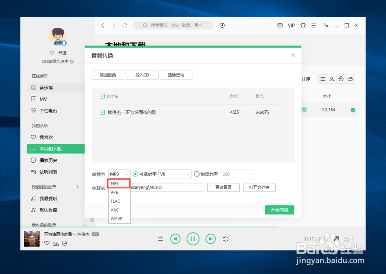
Task: Open the VIP membership link
Action: tap(291, 25)
